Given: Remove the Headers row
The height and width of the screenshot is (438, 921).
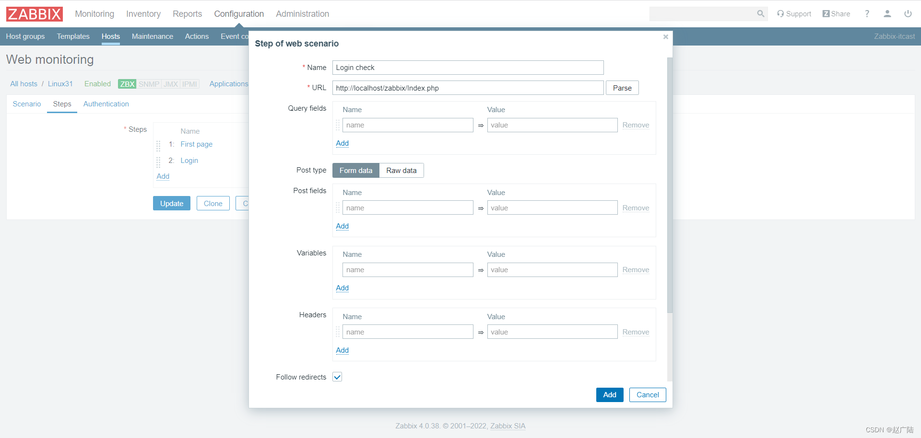Looking at the screenshot, I should (x=636, y=332).
